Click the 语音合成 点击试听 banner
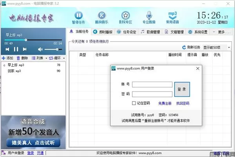The height and width of the screenshot is (157, 235). (33, 132)
